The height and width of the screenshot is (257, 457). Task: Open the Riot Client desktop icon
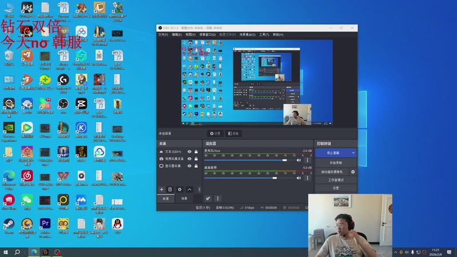[x=9, y=202]
